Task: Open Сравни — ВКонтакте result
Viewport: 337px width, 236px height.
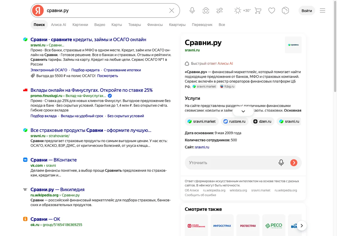Action: pos(53,160)
